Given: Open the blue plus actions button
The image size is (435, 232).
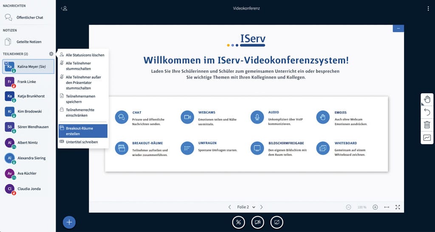Looking at the screenshot, I should tap(69, 222).
